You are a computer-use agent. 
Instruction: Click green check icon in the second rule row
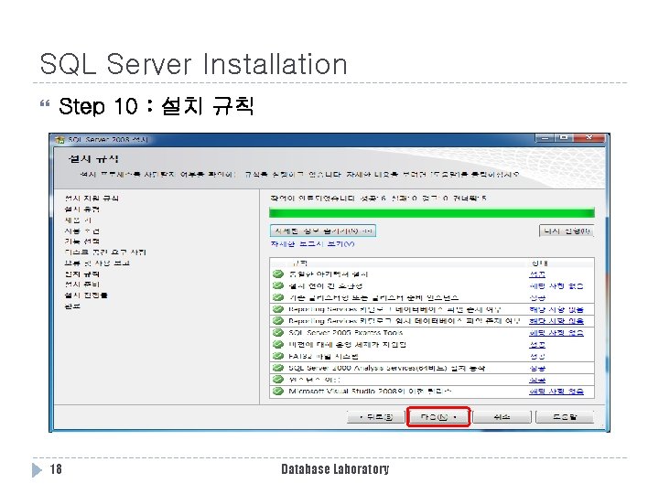[x=278, y=286]
